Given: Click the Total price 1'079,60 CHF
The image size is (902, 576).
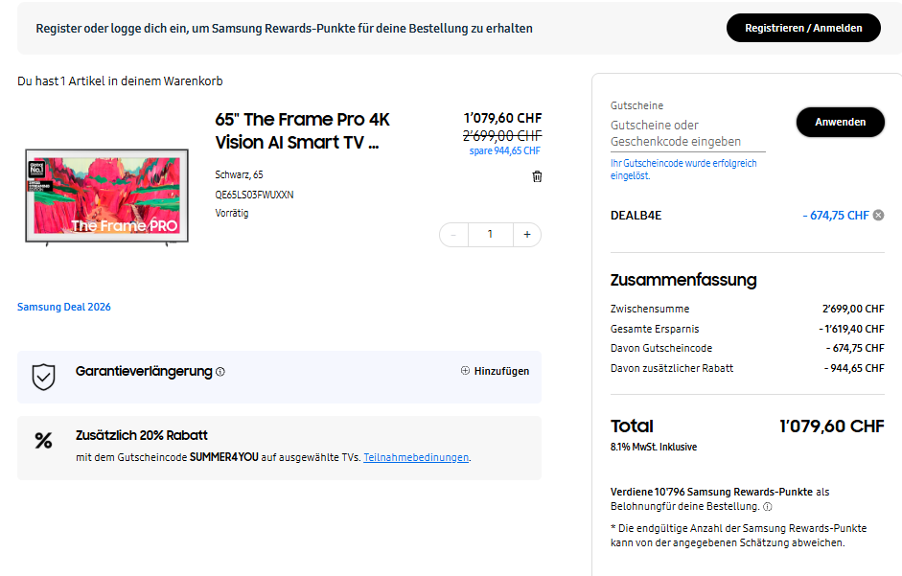Looking at the screenshot, I should (x=831, y=426).
